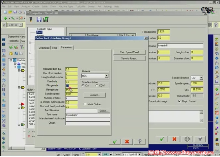This screenshot has height=157, width=220.
Task: Click the Save icon in main toolbar
Action: point(15,12)
